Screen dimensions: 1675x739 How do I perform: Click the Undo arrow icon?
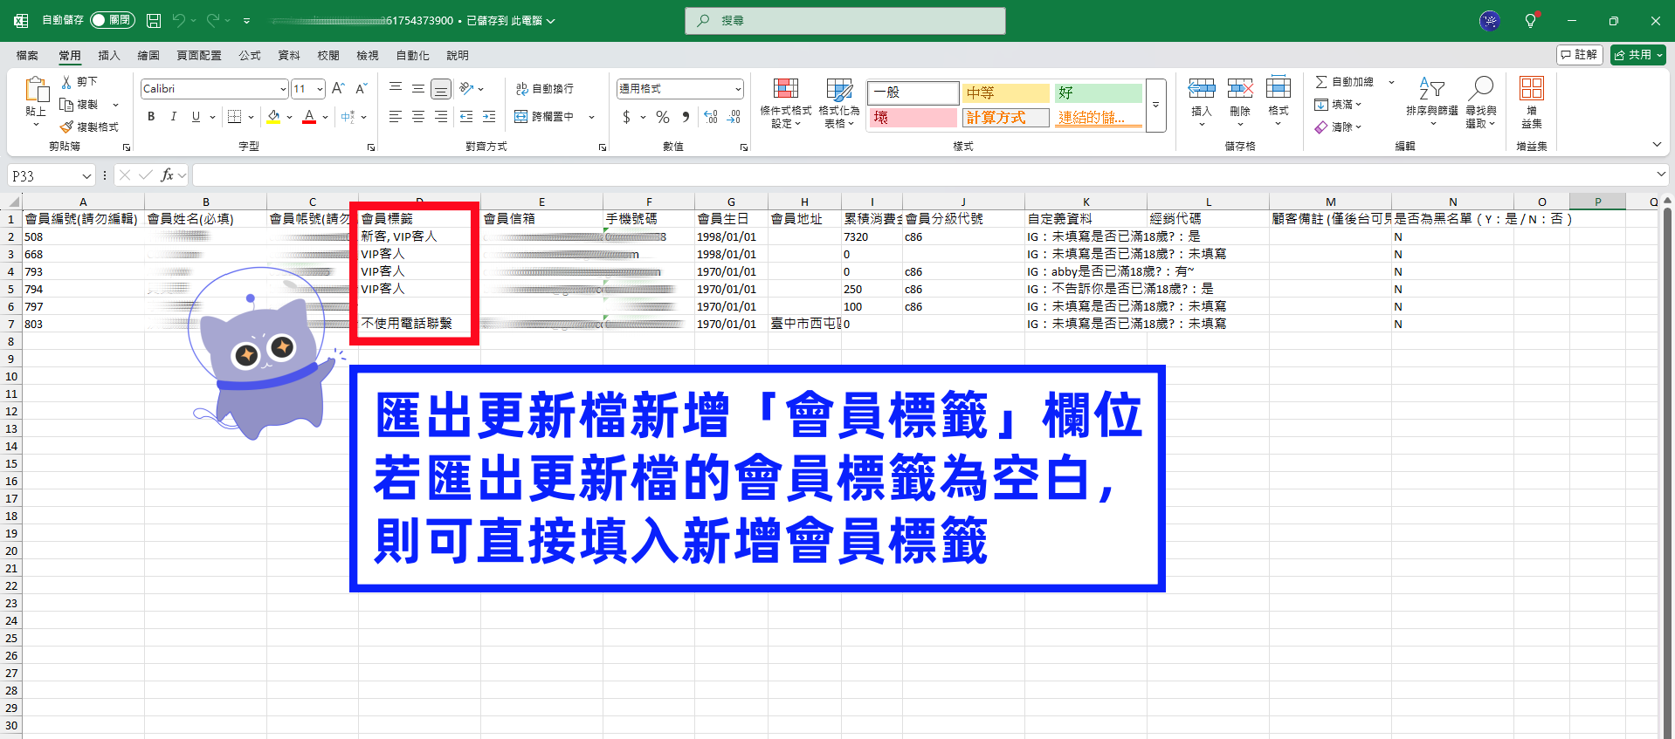[179, 20]
